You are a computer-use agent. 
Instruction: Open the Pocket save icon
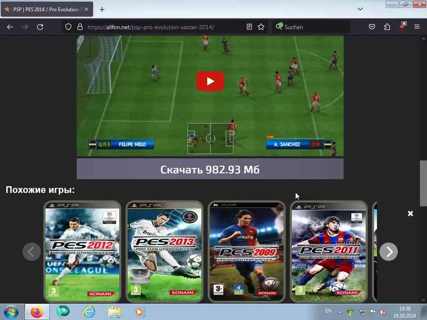372,27
